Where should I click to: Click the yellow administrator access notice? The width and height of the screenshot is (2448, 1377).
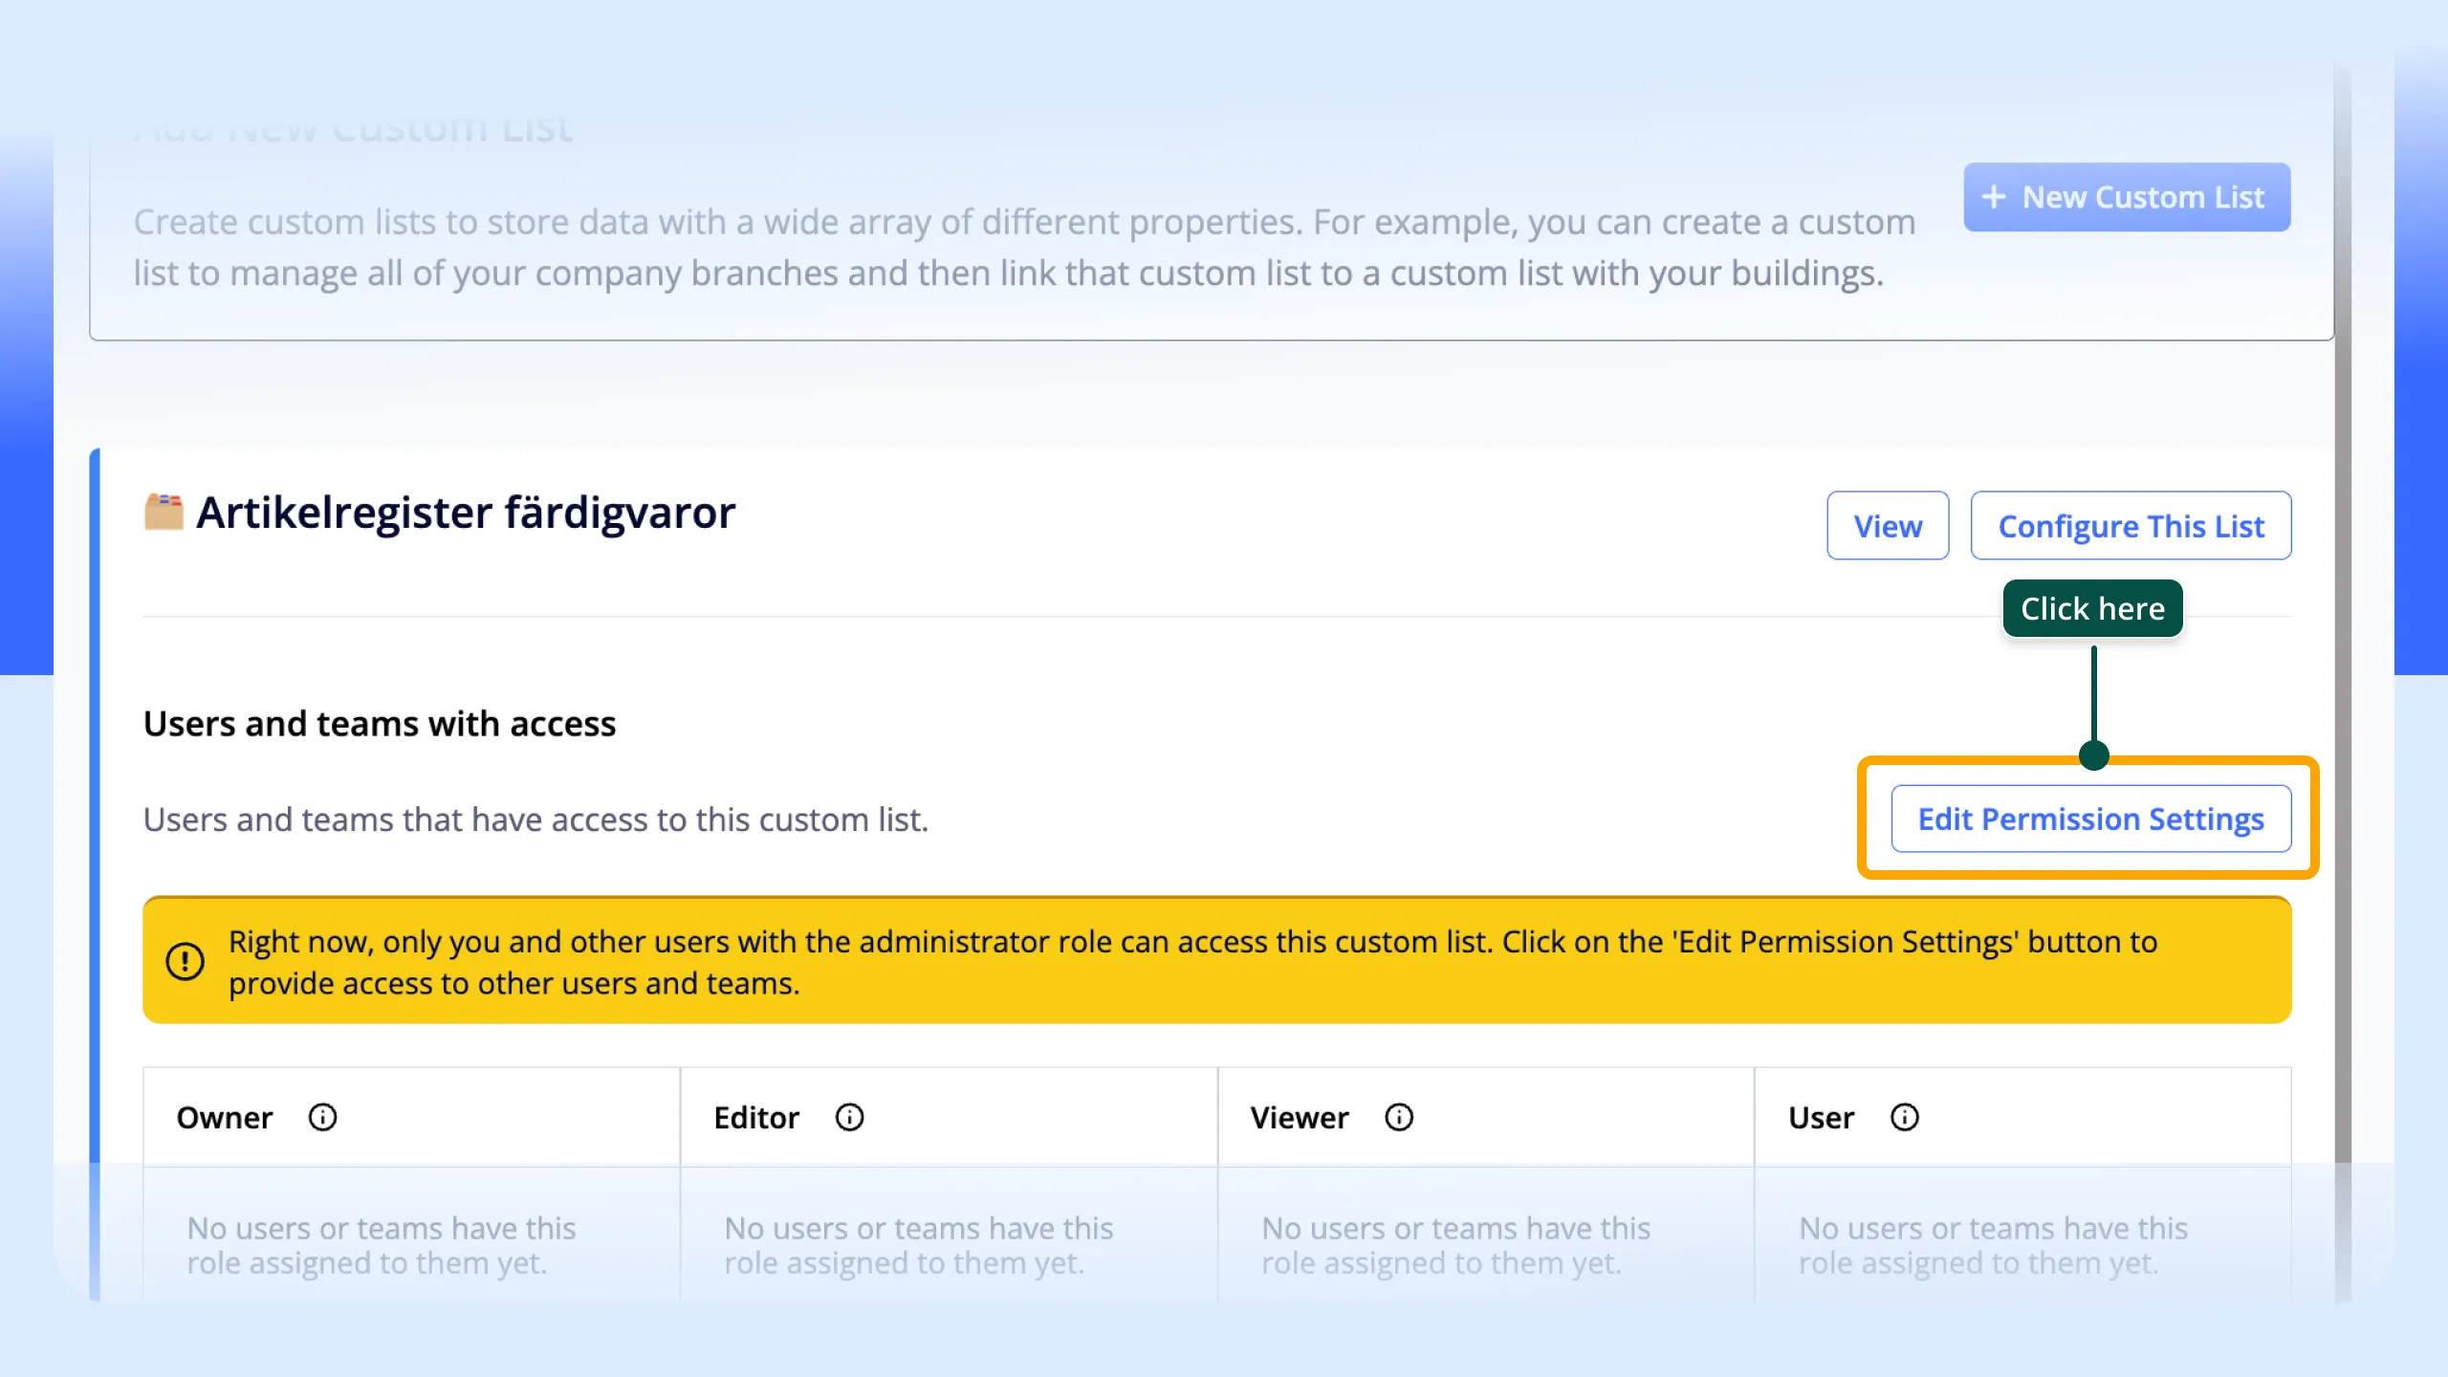click(x=1216, y=961)
